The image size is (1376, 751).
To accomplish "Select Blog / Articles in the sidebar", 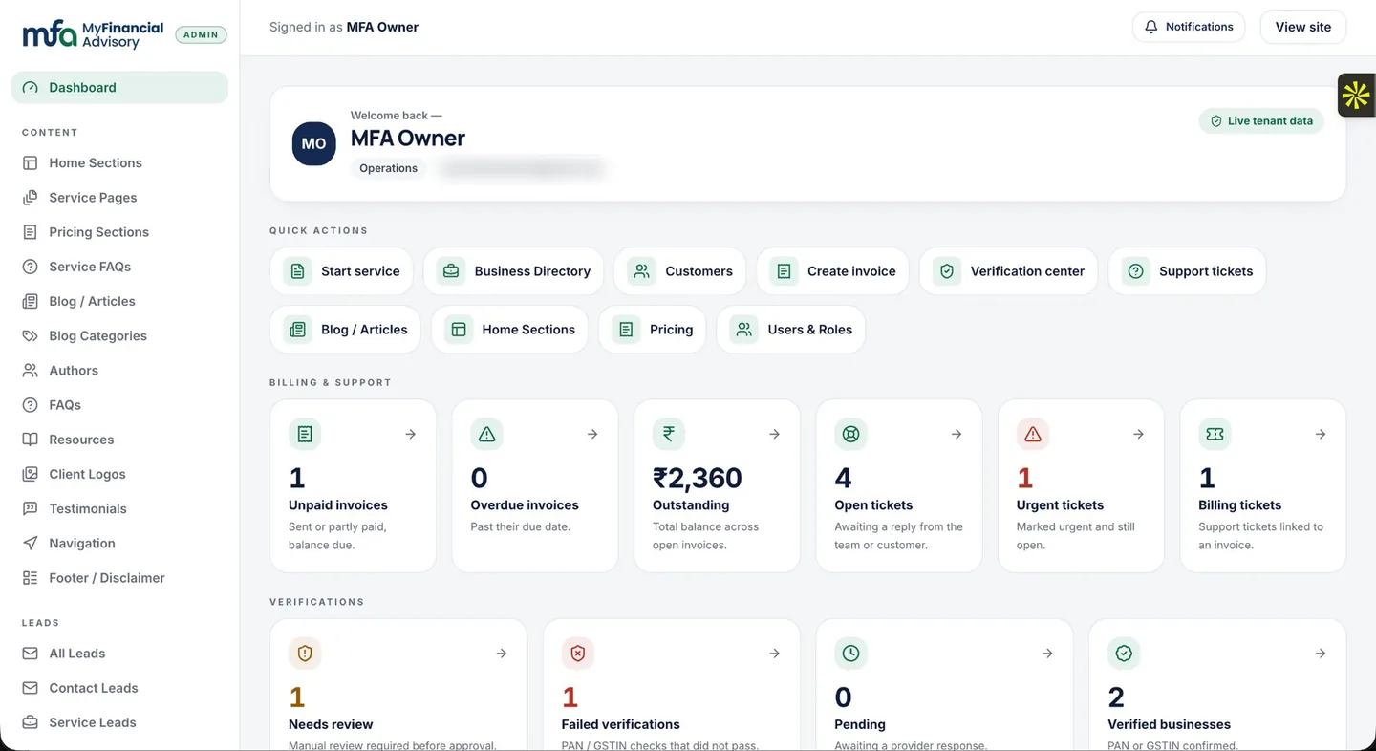I will coord(119,301).
